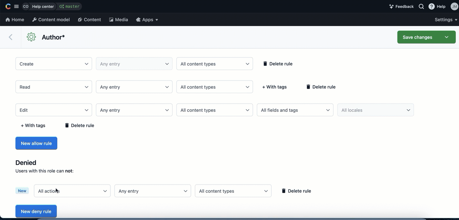This screenshot has width=459, height=220.
Task: Open the Content model tab
Action: 51,20
